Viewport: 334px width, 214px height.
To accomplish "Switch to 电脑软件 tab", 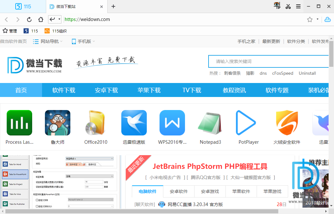I will [148, 191].
